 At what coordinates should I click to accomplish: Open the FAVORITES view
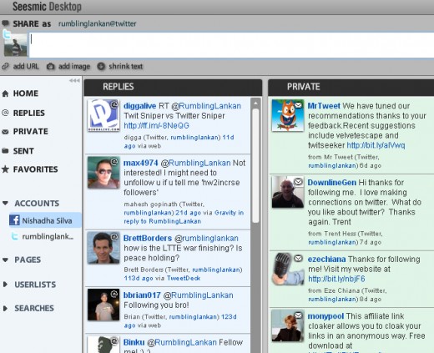[35, 169]
